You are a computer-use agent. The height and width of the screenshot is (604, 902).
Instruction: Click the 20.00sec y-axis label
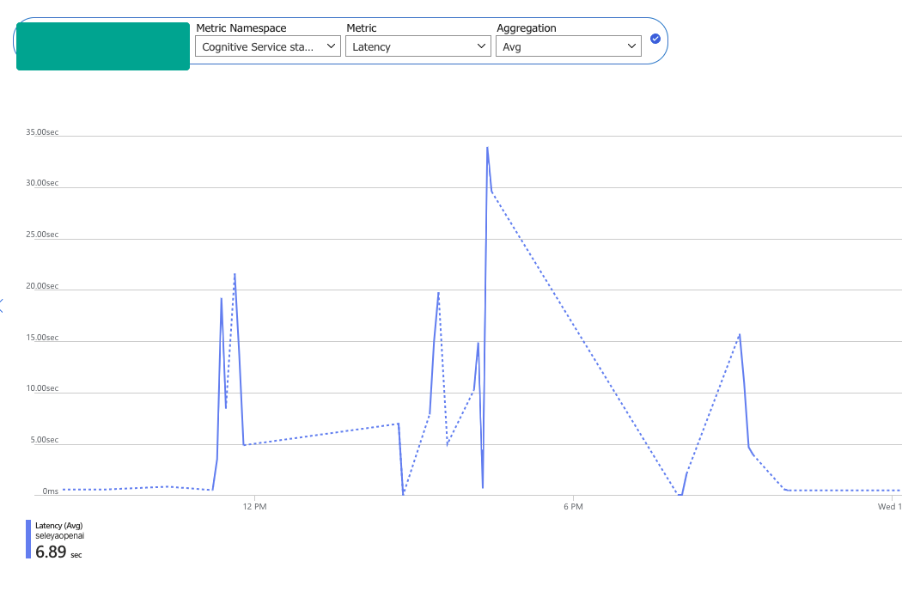[42, 286]
